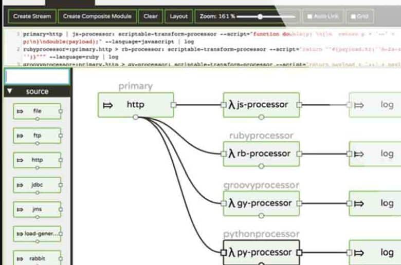Click the jdbc module output port in palette
Image resolution: width=401 pixels, height=265 pixels.
61,185
